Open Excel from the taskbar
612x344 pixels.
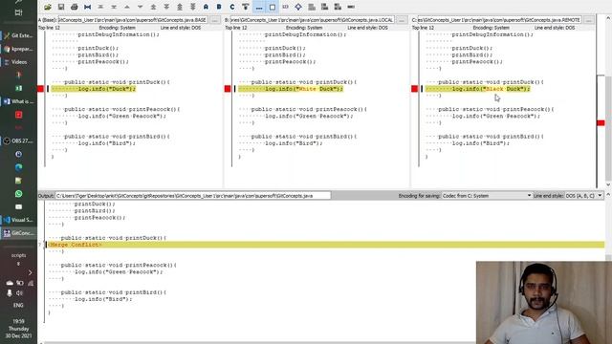point(18,89)
